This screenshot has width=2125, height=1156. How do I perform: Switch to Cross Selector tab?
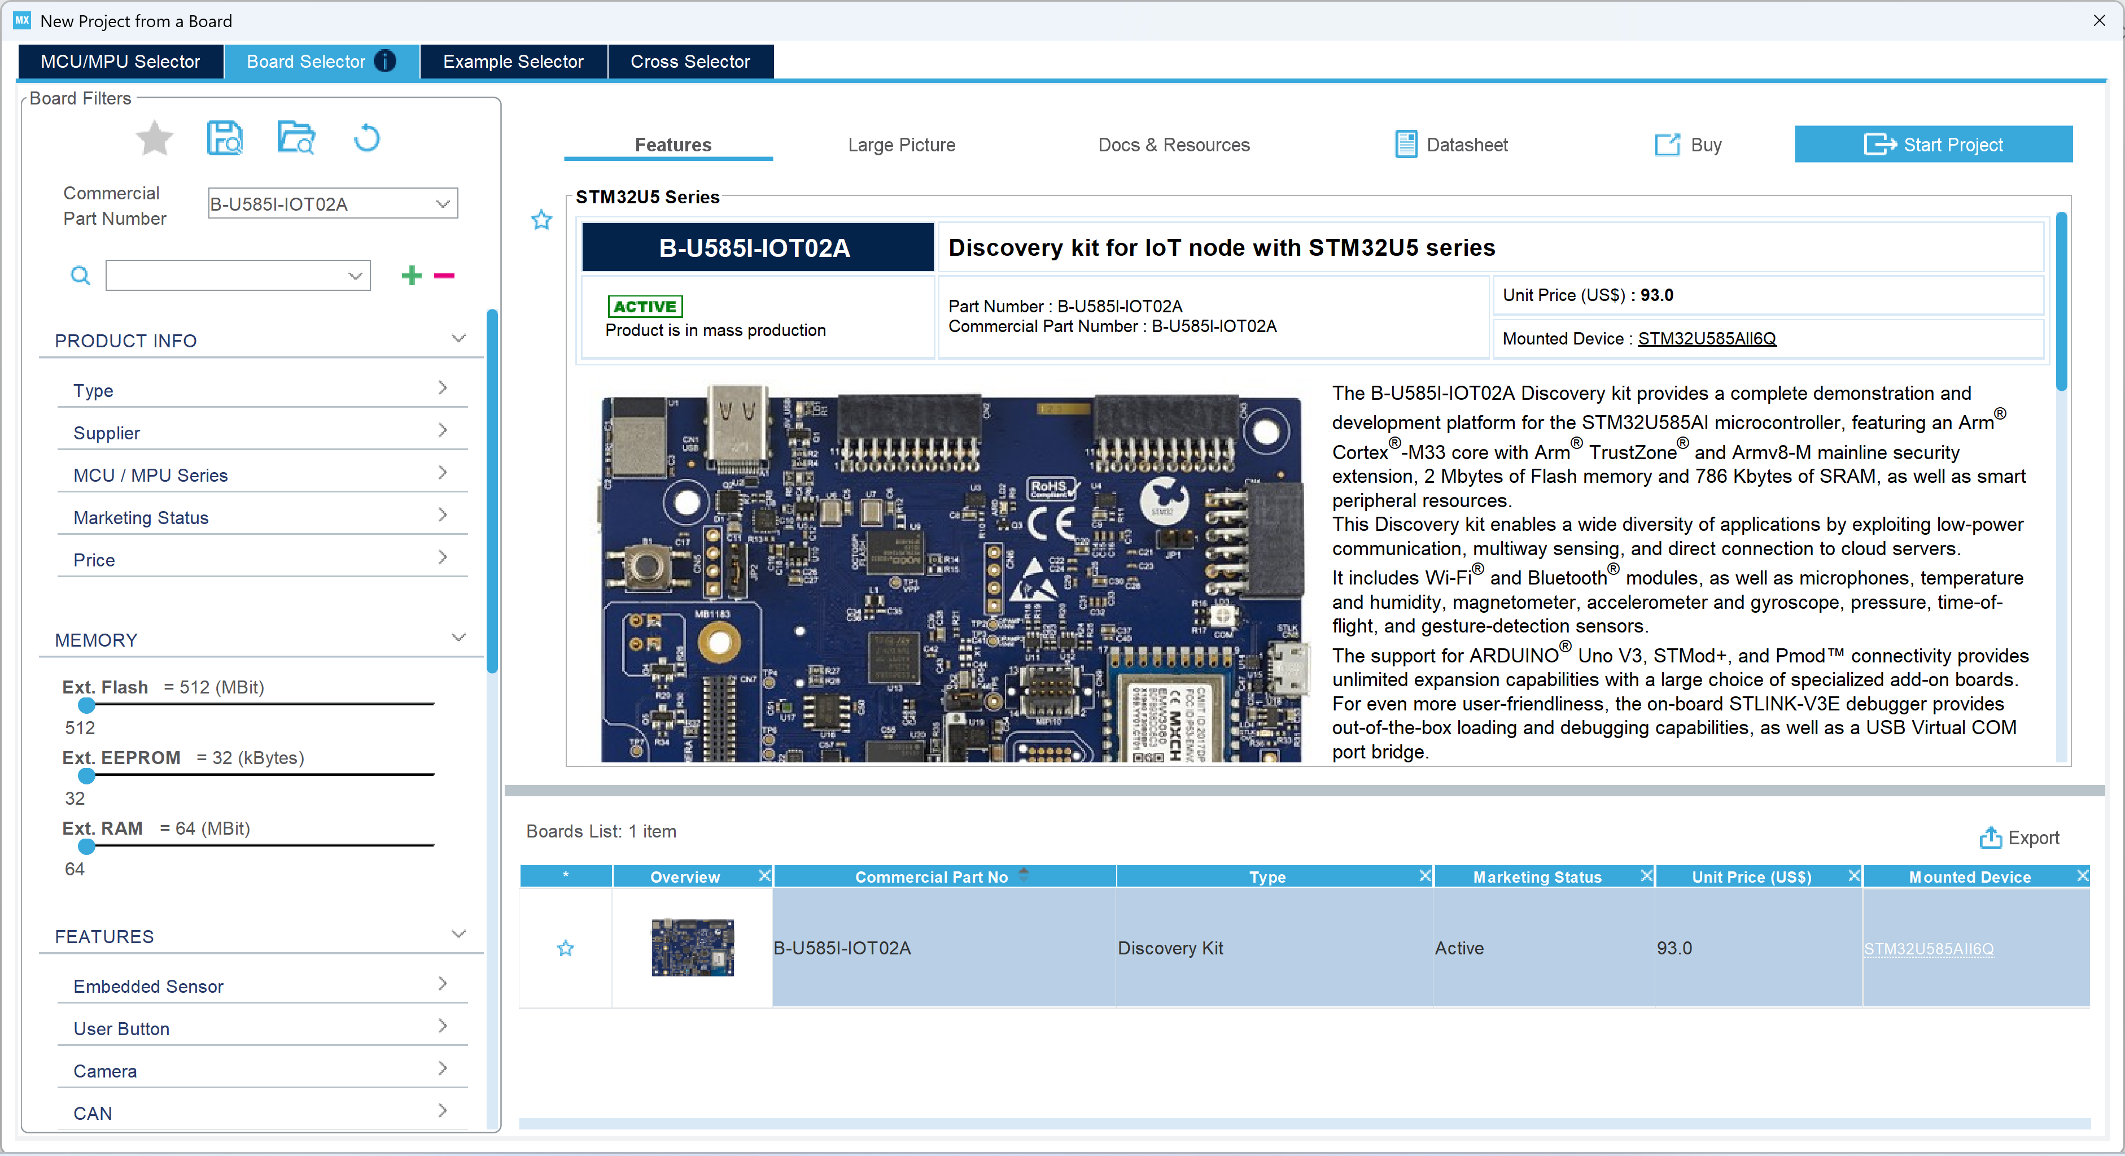[x=690, y=61]
